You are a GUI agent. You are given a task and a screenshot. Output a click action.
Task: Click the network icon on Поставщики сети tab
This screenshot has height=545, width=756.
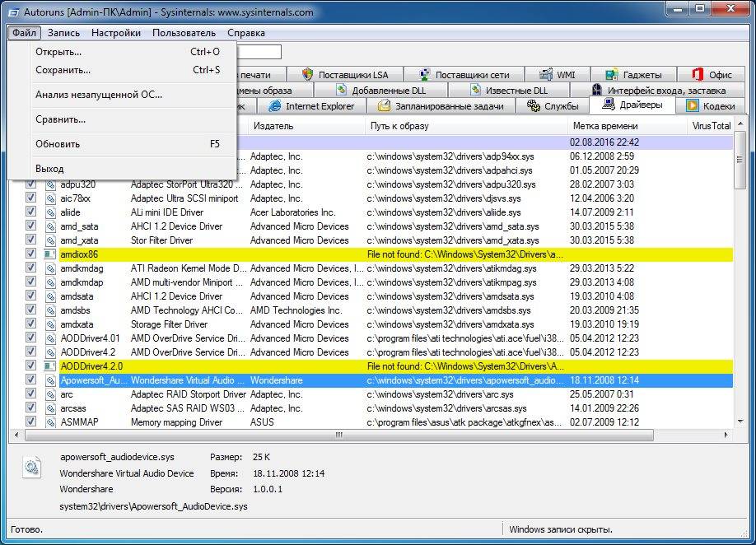point(424,75)
